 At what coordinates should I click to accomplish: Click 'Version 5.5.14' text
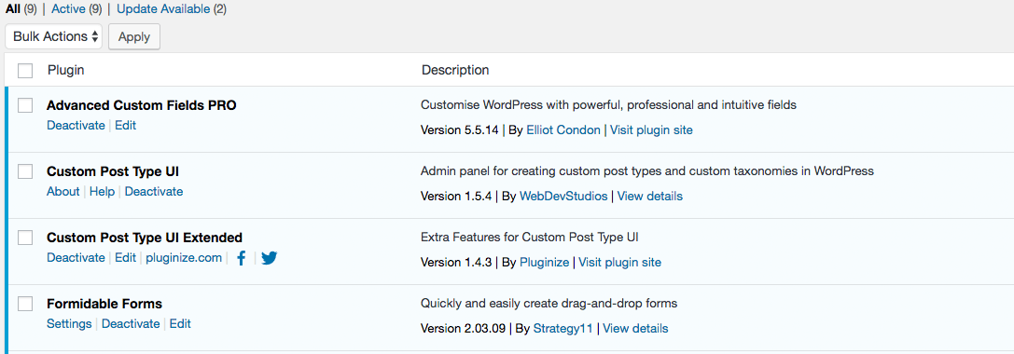coord(460,129)
